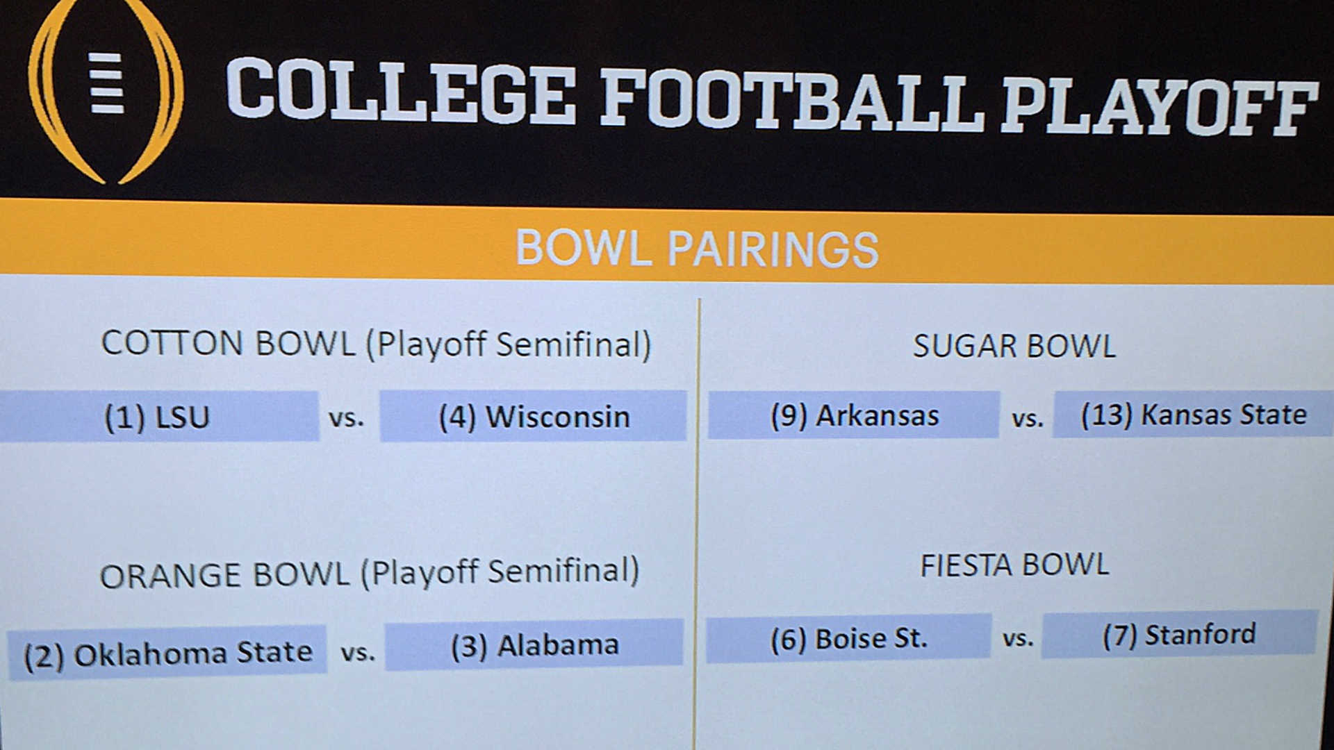Click the vs. between Boise St. and Stanford

pos(1018,638)
